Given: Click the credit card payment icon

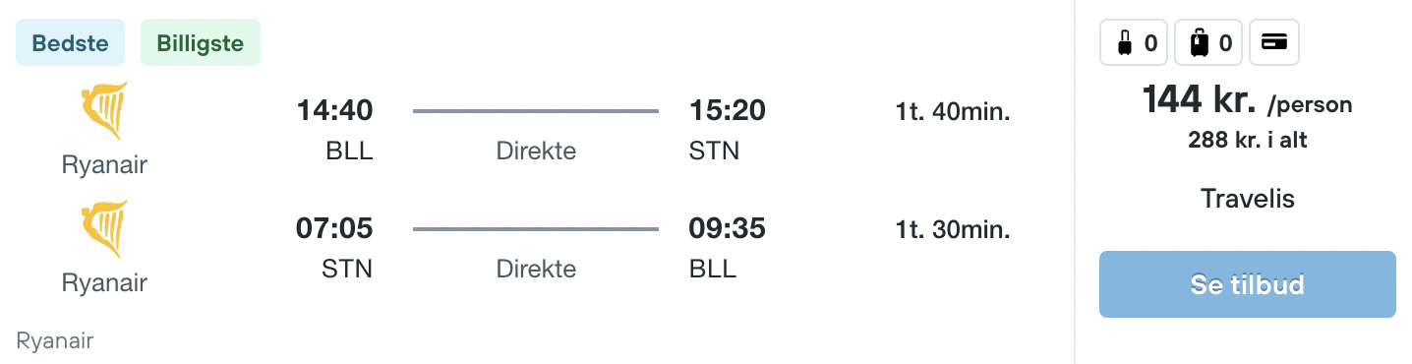Looking at the screenshot, I should 1274,42.
